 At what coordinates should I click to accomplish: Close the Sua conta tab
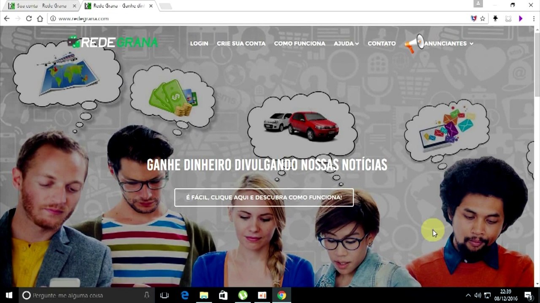[75, 6]
